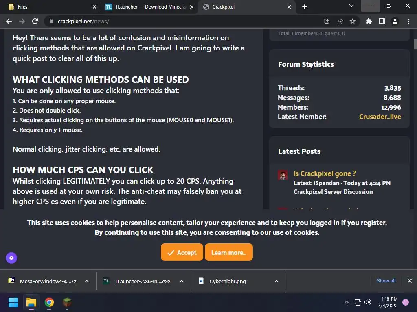417x312 pixels.
Task: Open the volume tray icon
Action: coord(368,302)
